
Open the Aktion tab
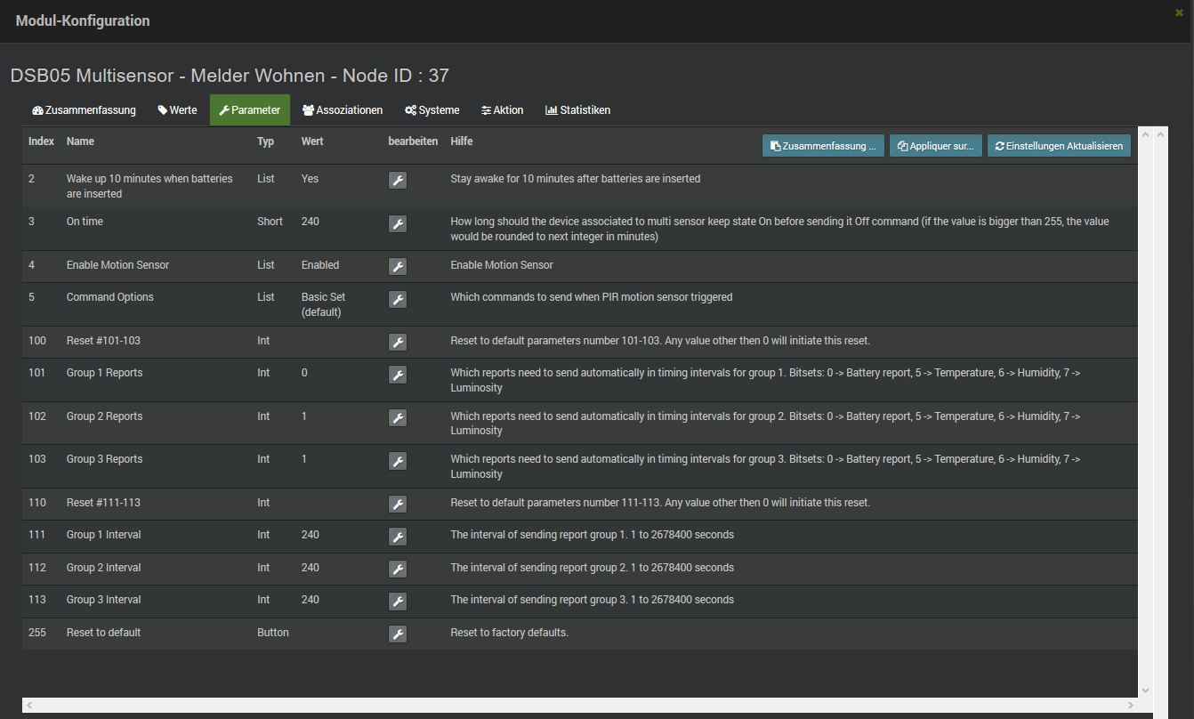pos(503,110)
